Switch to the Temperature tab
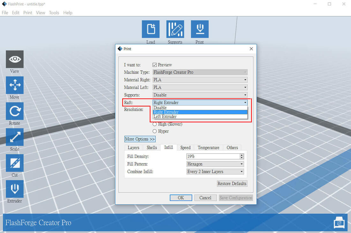The image size is (351, 233). pos(208,148)
